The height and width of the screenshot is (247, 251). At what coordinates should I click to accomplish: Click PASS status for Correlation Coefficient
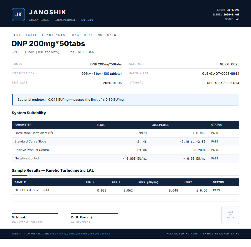pyautogui.click(x=215, y=133)
